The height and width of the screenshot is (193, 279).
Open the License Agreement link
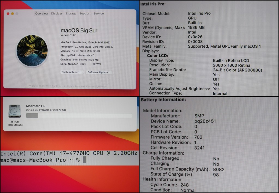pos(97,87)
